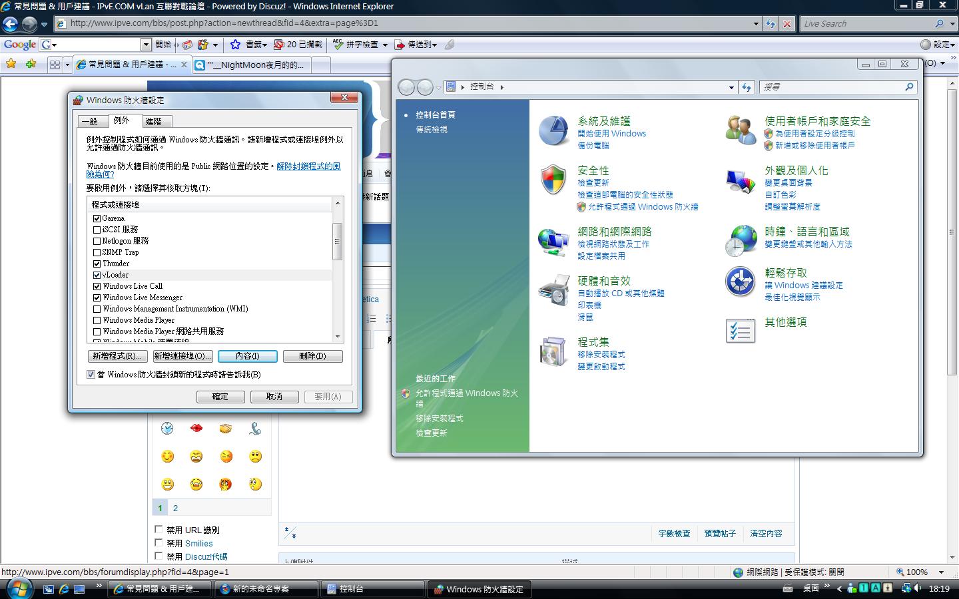Click the Control Panel window back arrow
Image resolution: width=959 pixels, height=599 pixels.
406,87
